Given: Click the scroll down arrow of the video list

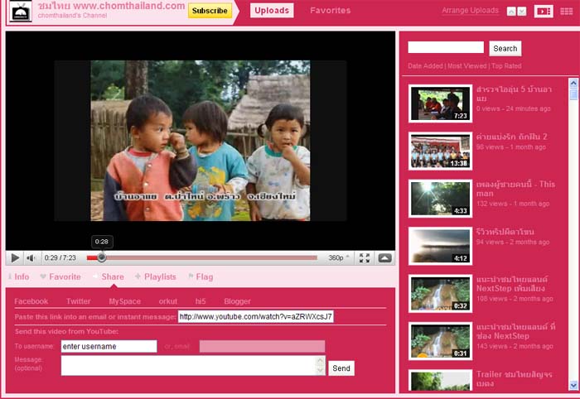Looking at the screenshot, I should point(573,385).
